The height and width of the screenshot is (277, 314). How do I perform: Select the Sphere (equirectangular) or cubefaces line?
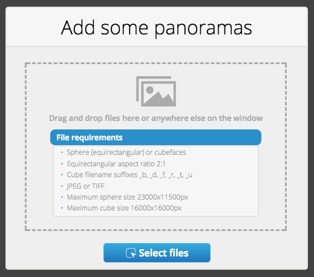[126, 152]
